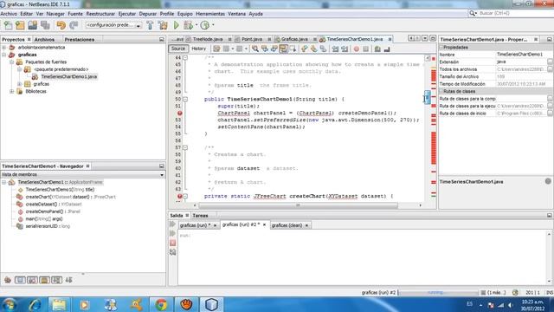Image resolution: width=554 pixels, height=312 pixels.
Task: Collapse the graficas project node
Action: pos(3,55)
